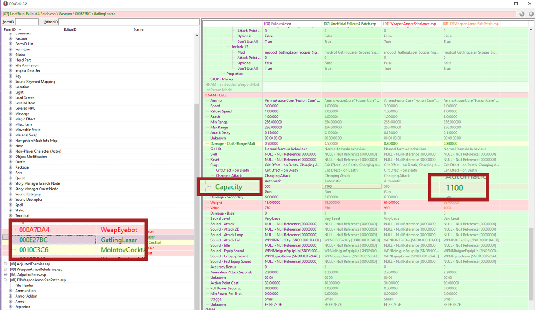Expand [0A] AdjustedPerks.esp plugin

(5, 275)
